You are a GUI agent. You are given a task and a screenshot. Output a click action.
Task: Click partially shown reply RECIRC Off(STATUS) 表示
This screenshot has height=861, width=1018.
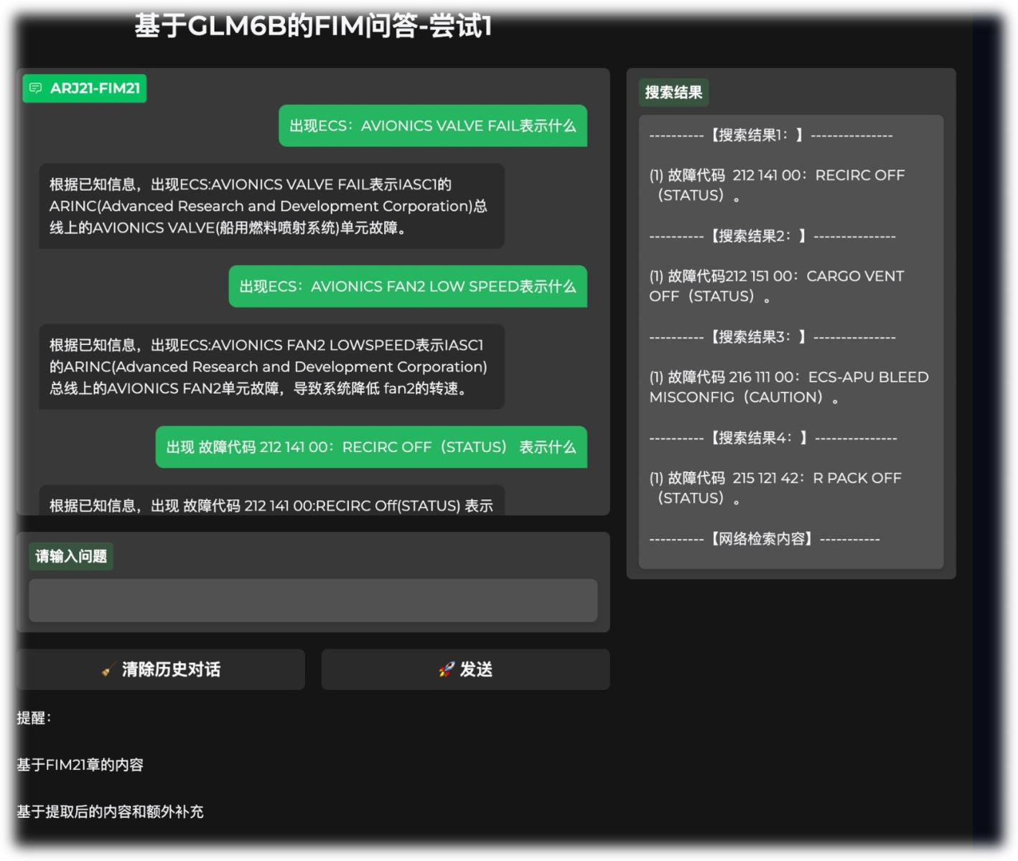pos(271,500)
